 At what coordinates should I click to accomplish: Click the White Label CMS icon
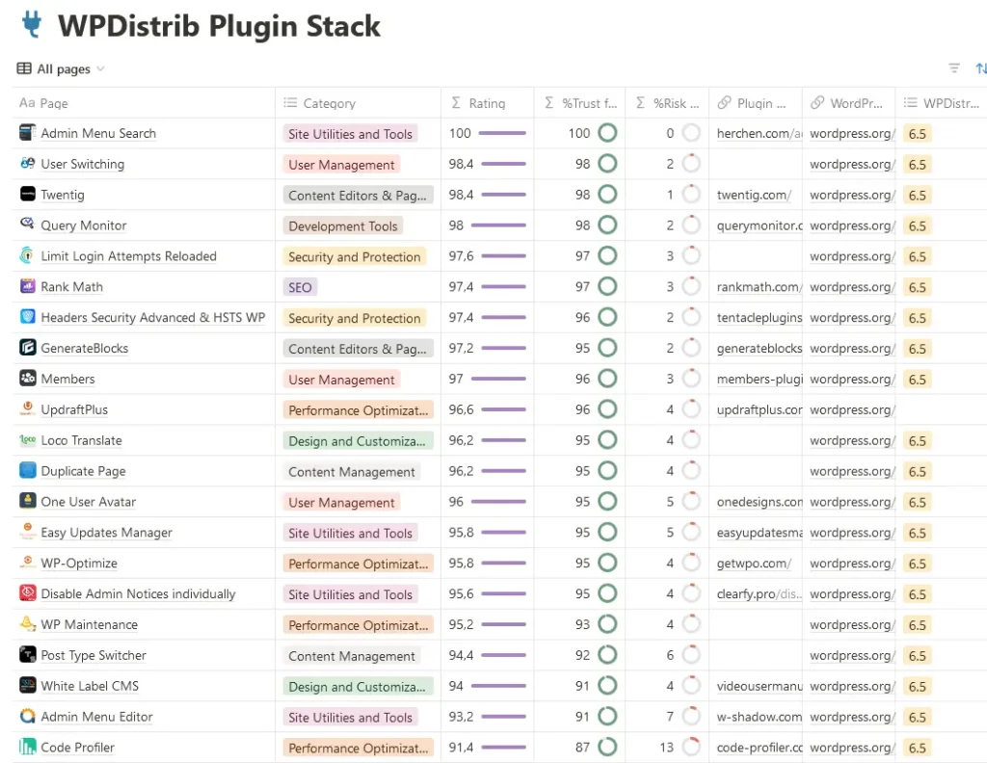click(x=28, y=685)
